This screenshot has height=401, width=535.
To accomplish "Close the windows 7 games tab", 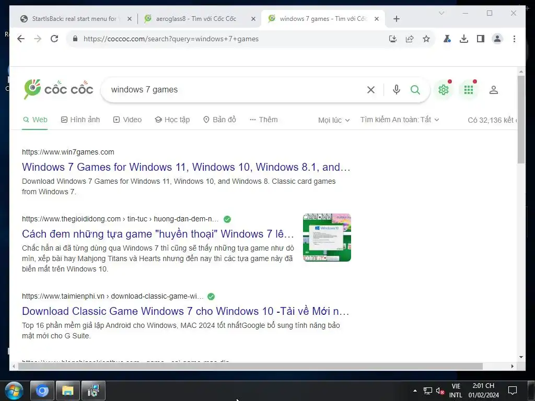I will [377, 19].
